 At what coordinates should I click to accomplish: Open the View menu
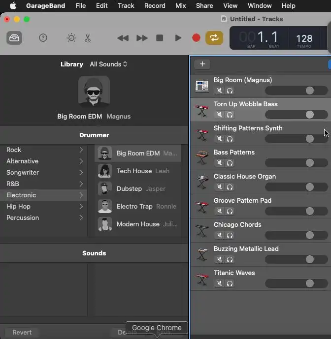(230, 5)
